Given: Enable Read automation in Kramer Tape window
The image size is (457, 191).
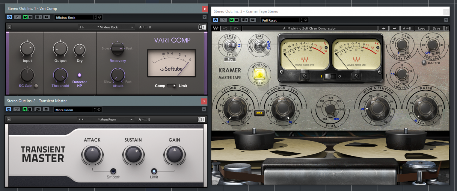Looking at the screenshot, I should coord(232,20).
